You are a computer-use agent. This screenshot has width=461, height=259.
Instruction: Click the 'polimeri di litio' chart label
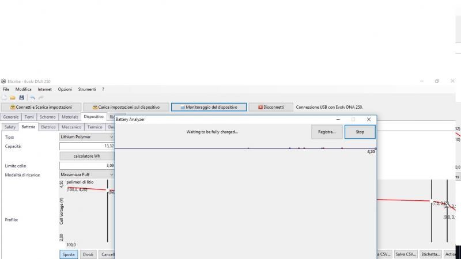(x=80, y=182)
